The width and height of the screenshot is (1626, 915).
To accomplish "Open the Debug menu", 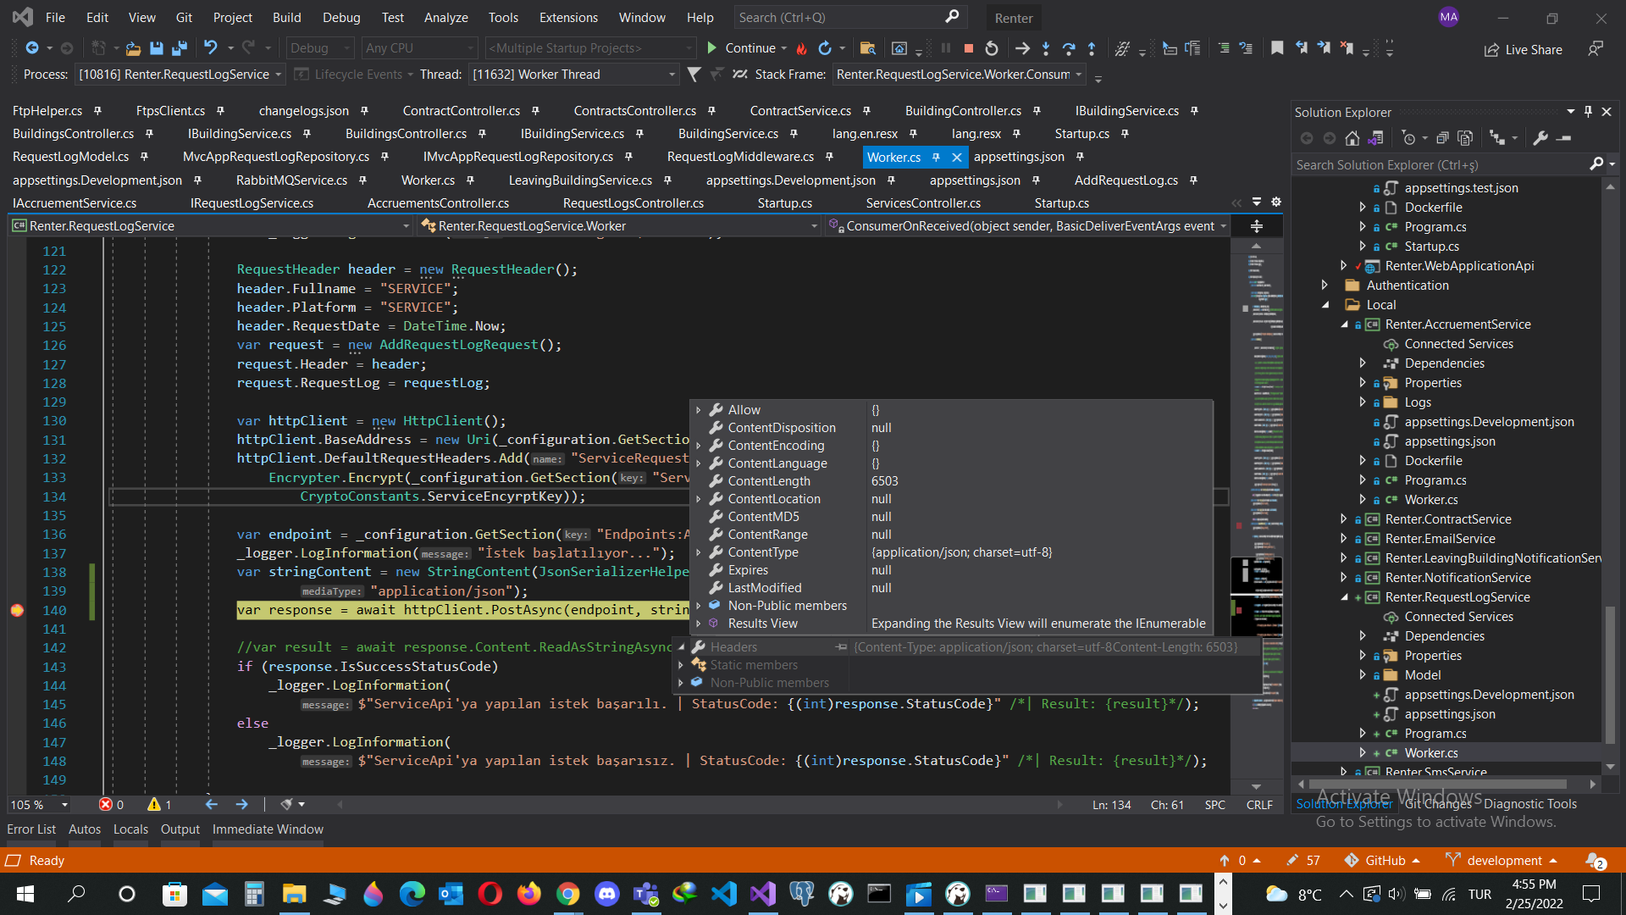I will pos(341,17).
